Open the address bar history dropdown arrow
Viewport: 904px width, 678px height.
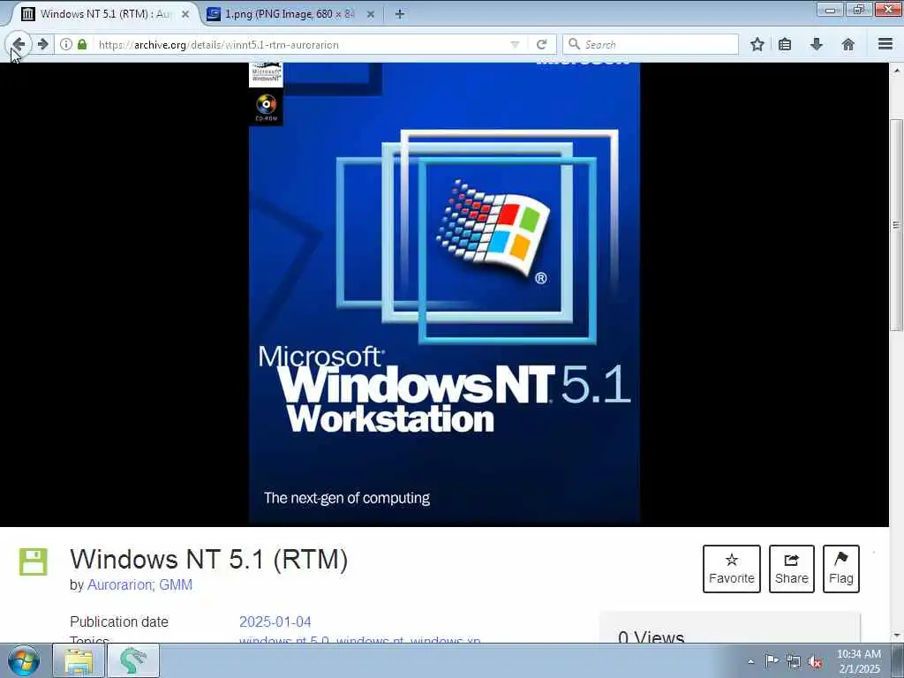click(515, 44)
